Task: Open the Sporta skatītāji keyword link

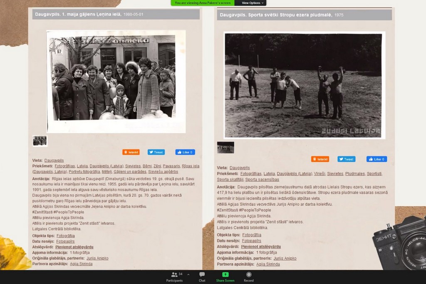Action: tap(230, 180)
